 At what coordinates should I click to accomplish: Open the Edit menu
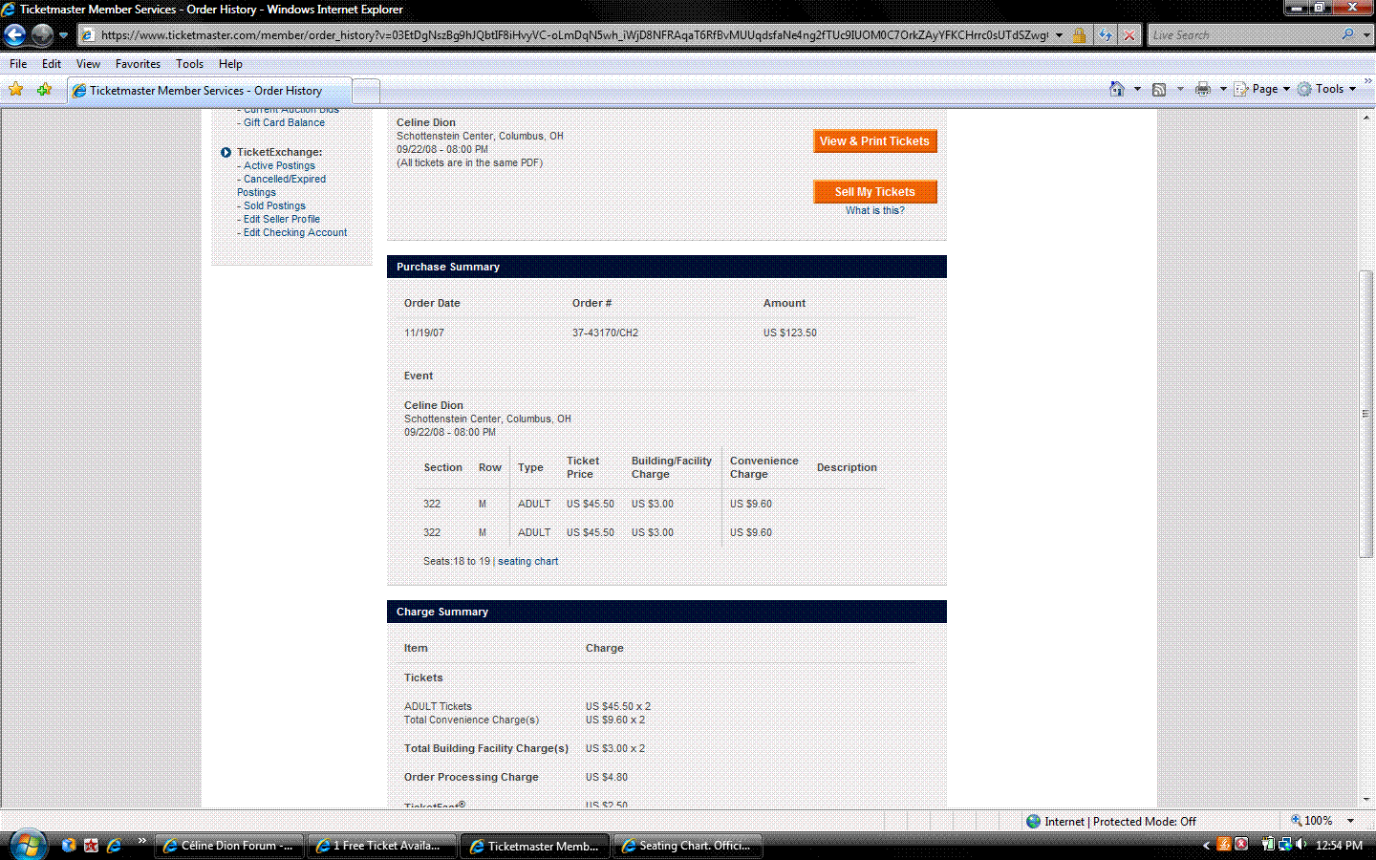point(52,64)
